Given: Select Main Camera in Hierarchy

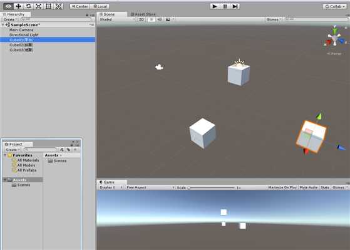Looking at the screenshot, I should 21,29.
